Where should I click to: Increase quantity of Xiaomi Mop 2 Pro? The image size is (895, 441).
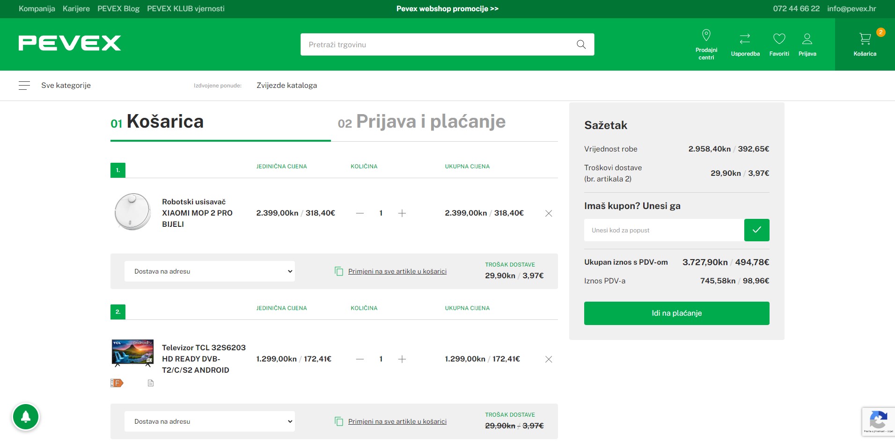click(402, 213)
